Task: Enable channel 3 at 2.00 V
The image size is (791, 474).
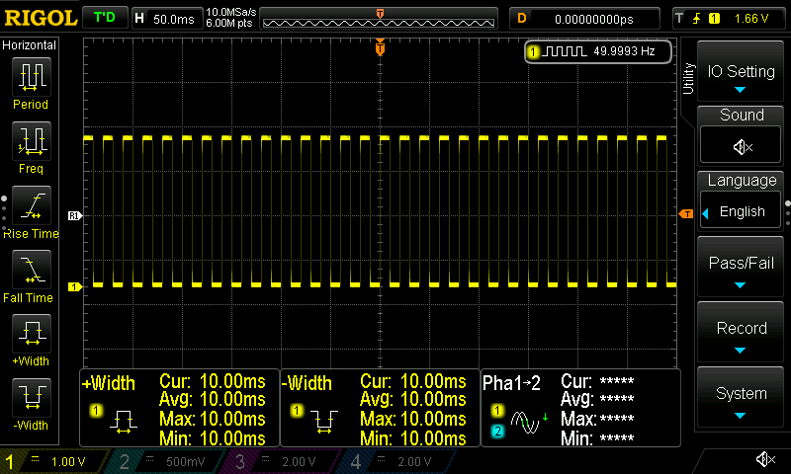Action: tap(278, 461)
